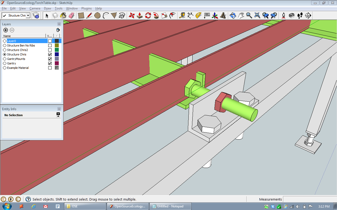The height and width of the screenshot is (210, 337).
Task: Open the File menu
Action: pos(4,8)
